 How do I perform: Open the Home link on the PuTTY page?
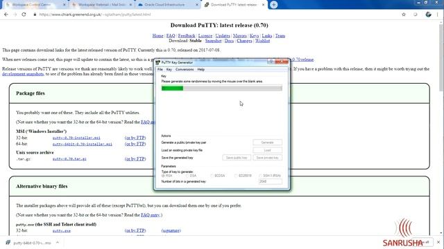pyautogui.click(x=157, y=35)
